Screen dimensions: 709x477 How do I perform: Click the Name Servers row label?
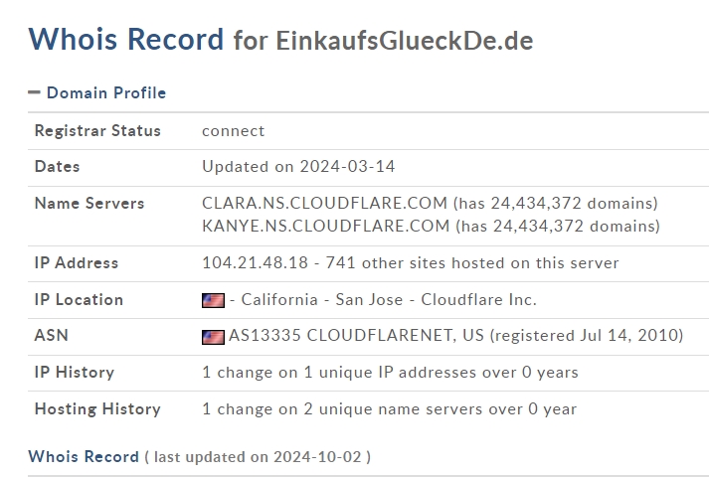89,204
